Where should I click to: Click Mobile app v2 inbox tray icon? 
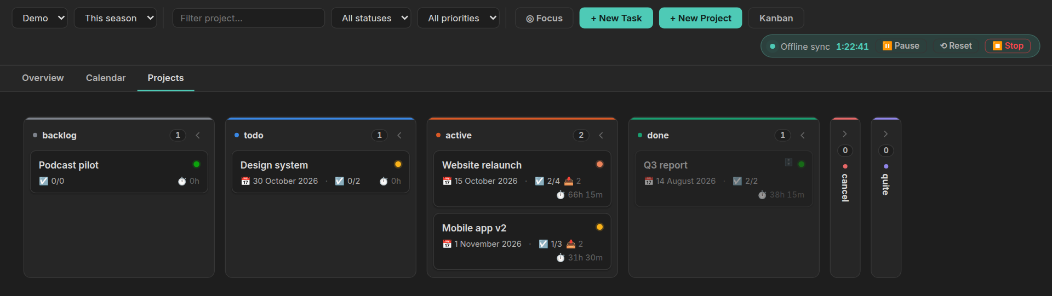tap(571, 244)
